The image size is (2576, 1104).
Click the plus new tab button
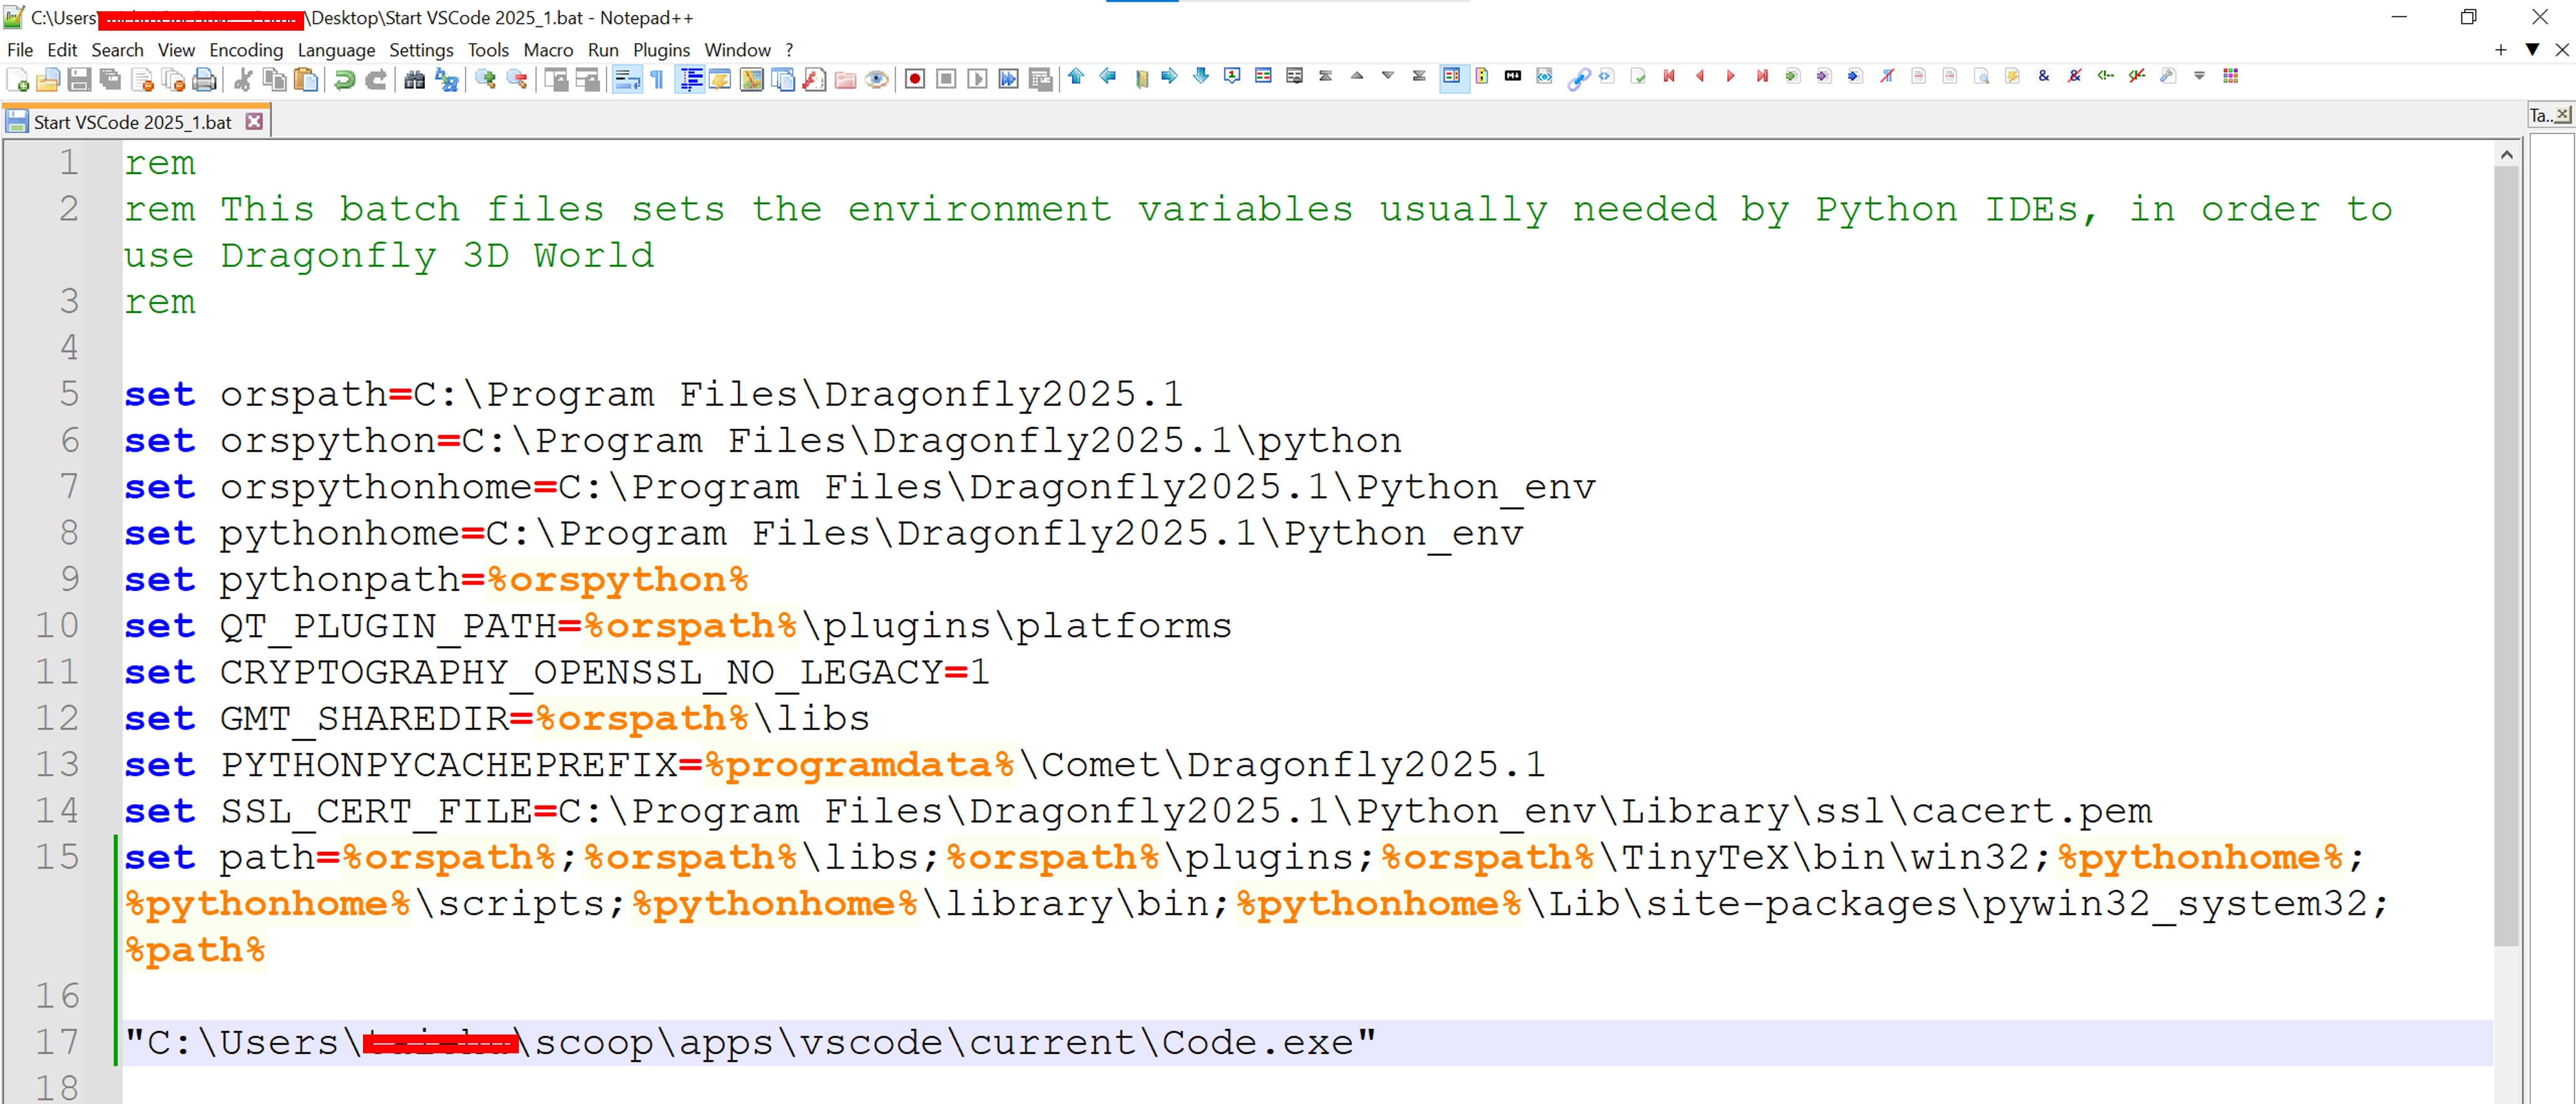click(x=2500, y=49)
